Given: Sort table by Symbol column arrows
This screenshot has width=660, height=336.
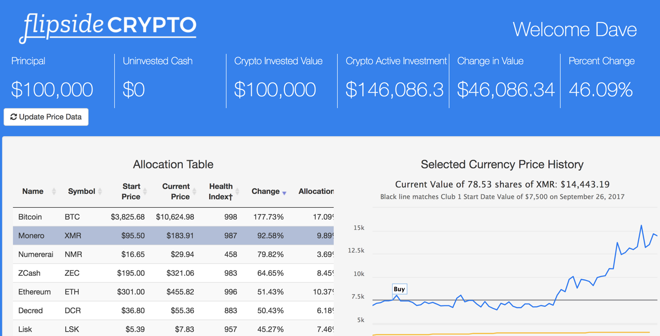Looking at the screenshot, I should (100, 191).
